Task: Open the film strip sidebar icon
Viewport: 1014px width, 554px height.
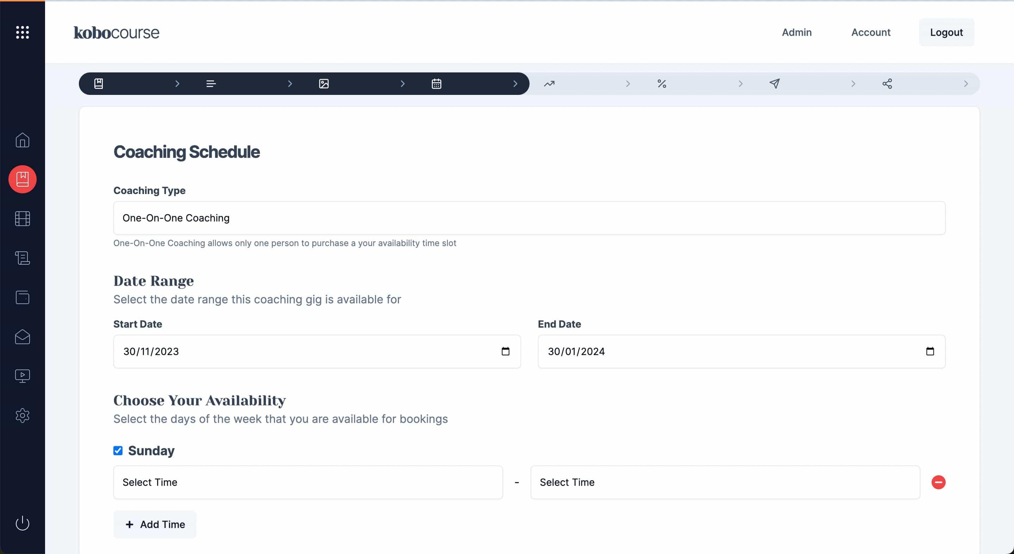Action: [23, 218]
